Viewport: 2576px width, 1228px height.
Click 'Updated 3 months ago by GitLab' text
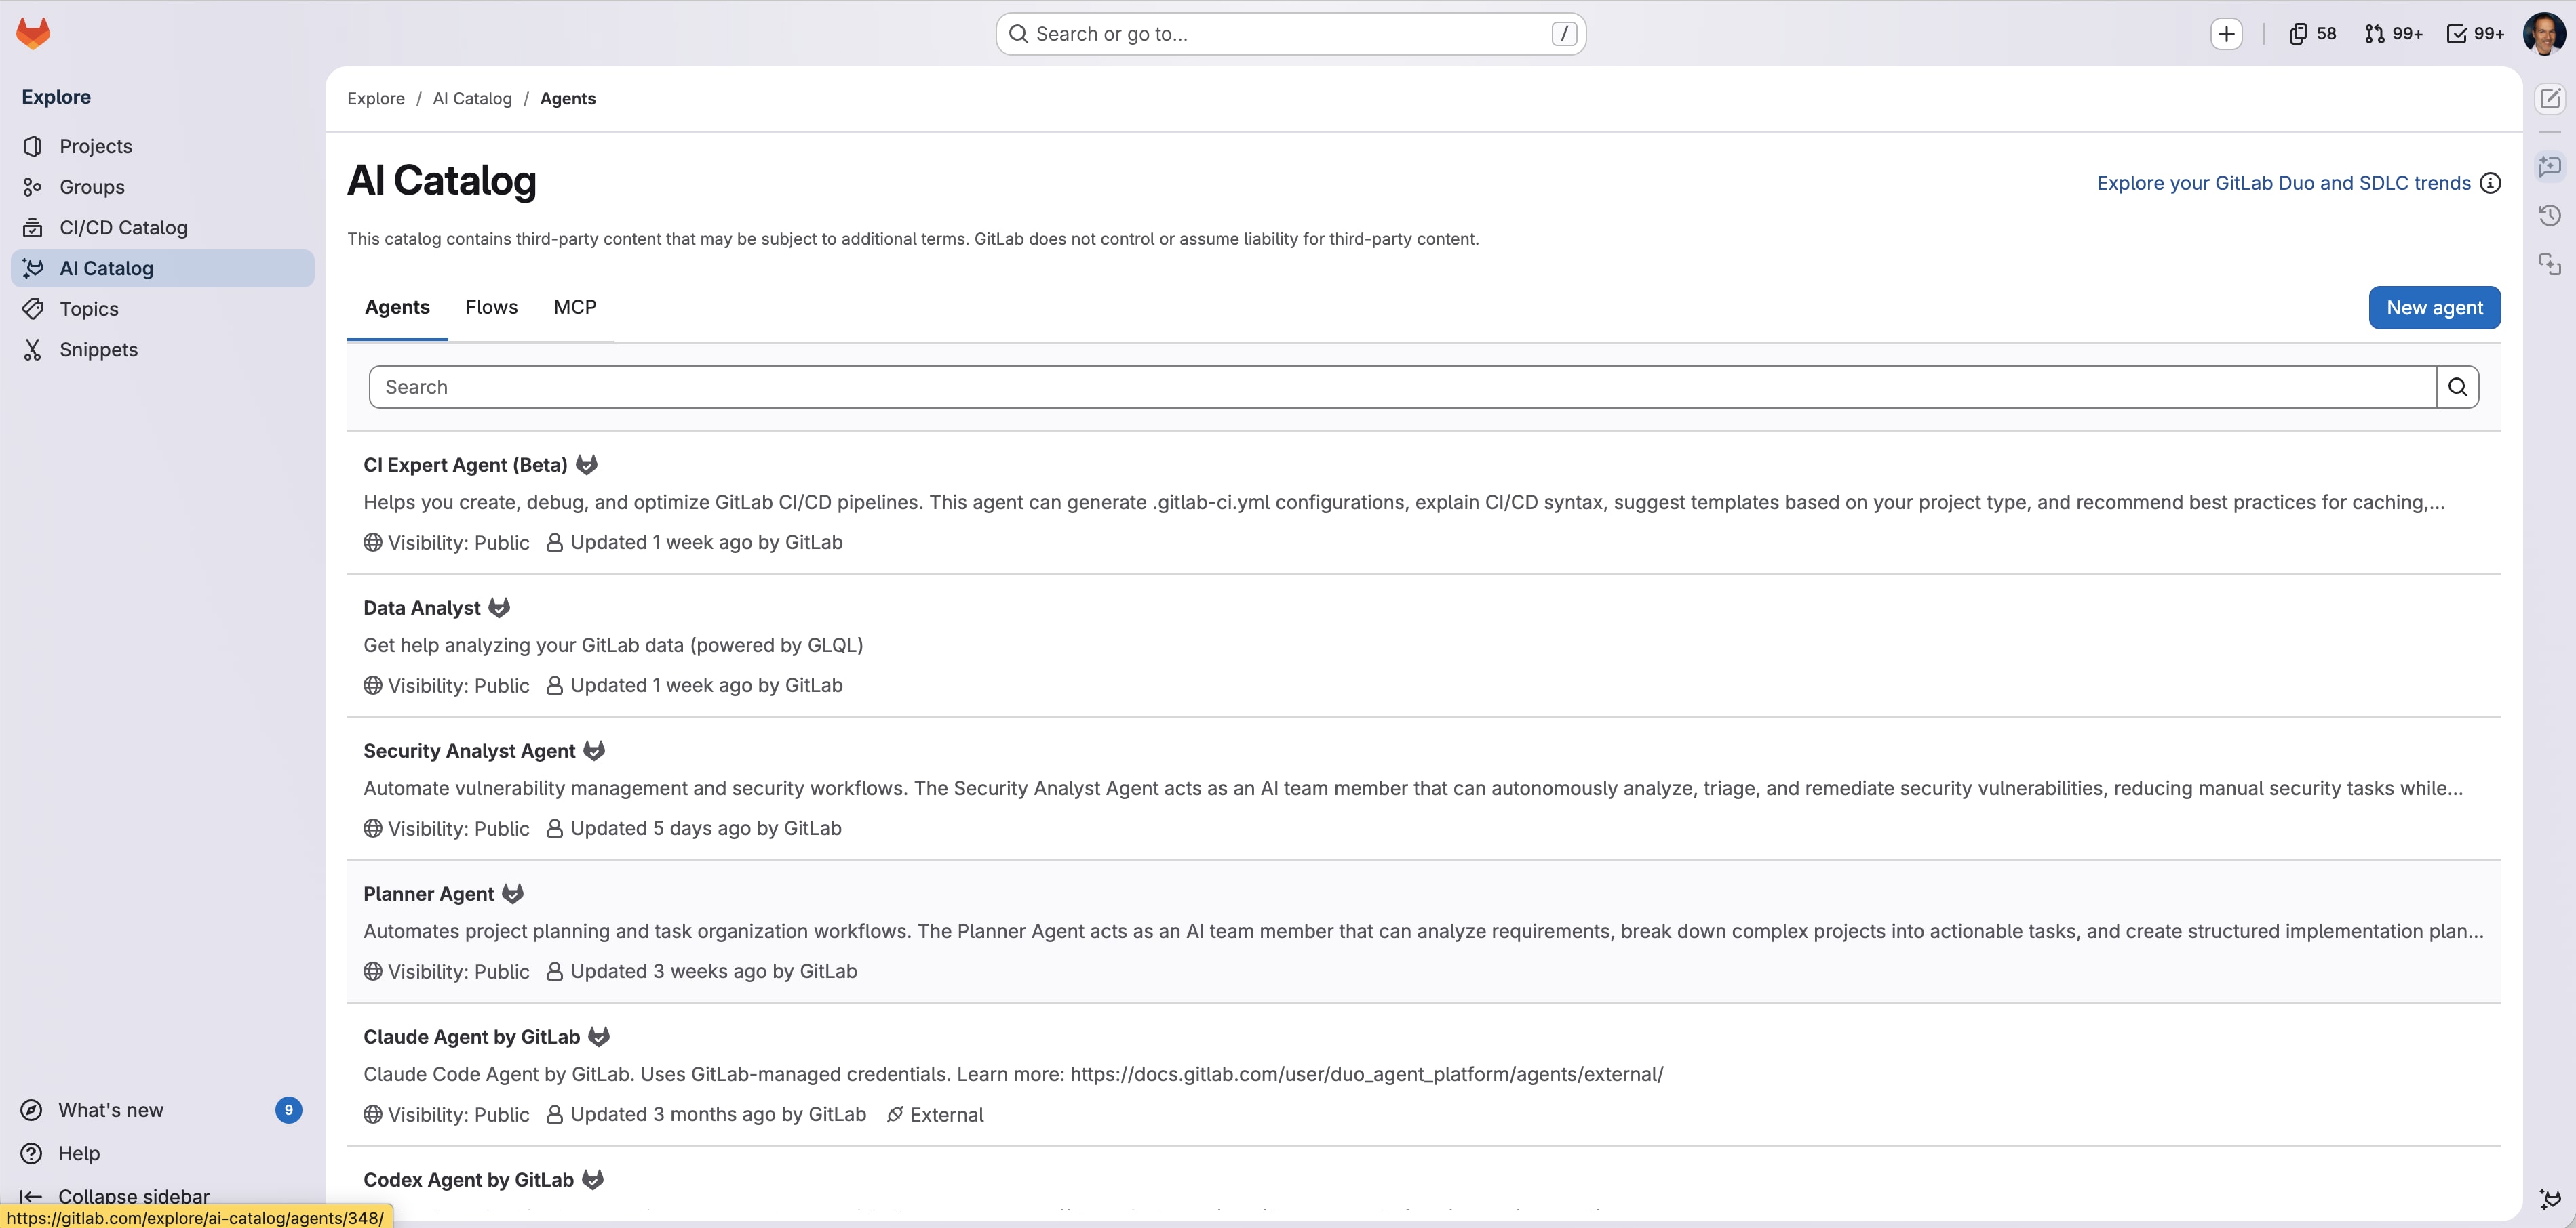click(x=718, y=1114)
